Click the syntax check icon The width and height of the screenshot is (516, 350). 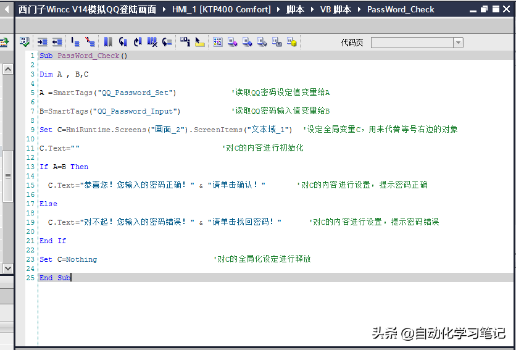click(25, 42)
